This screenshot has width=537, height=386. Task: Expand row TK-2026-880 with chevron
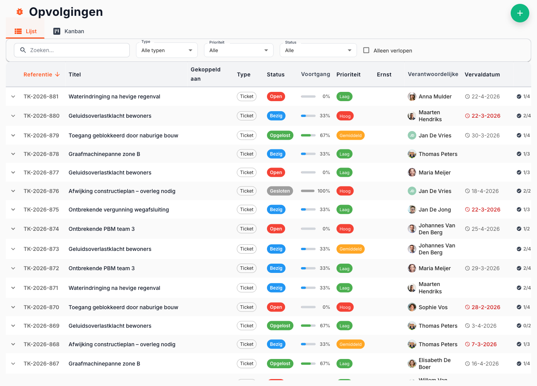[13, 116]
